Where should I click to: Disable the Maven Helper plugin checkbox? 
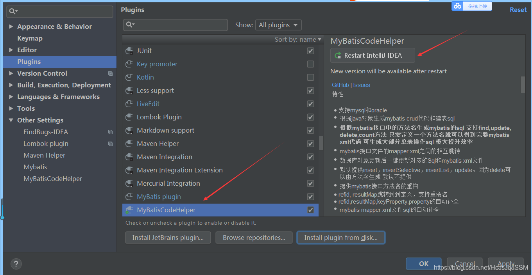pos(310,144)
